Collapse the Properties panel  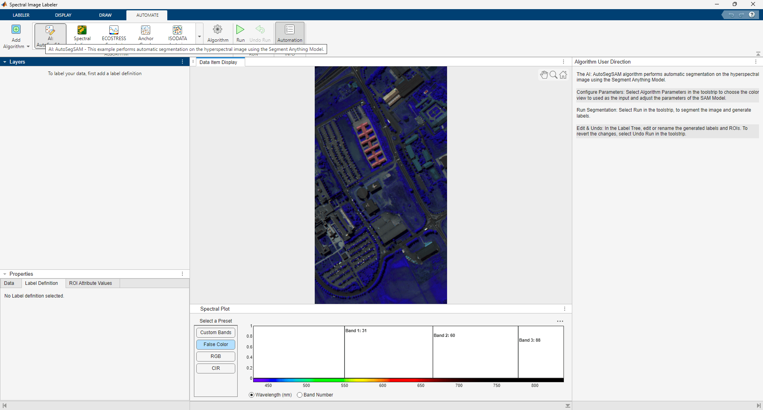coord(4,274)
